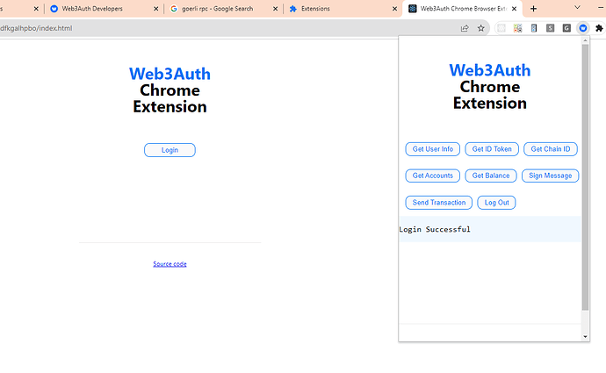Click the Login button on the page

tap(170, 150)
